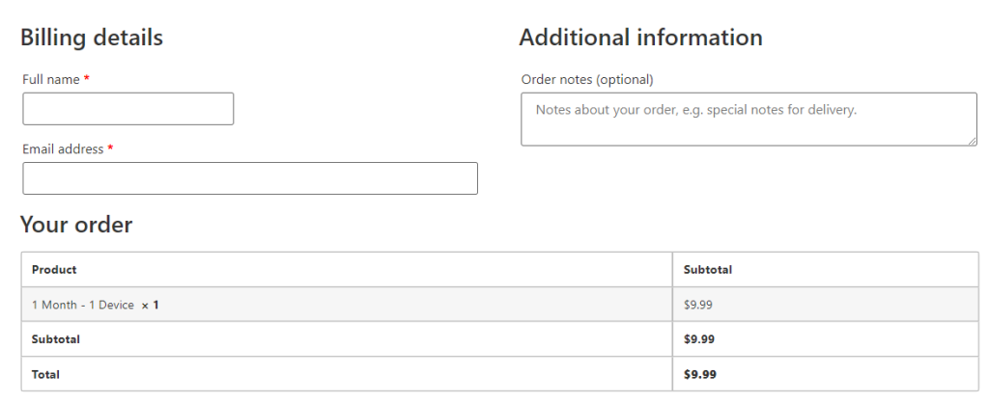
Task: Click the Total row label
Action: 45,374
